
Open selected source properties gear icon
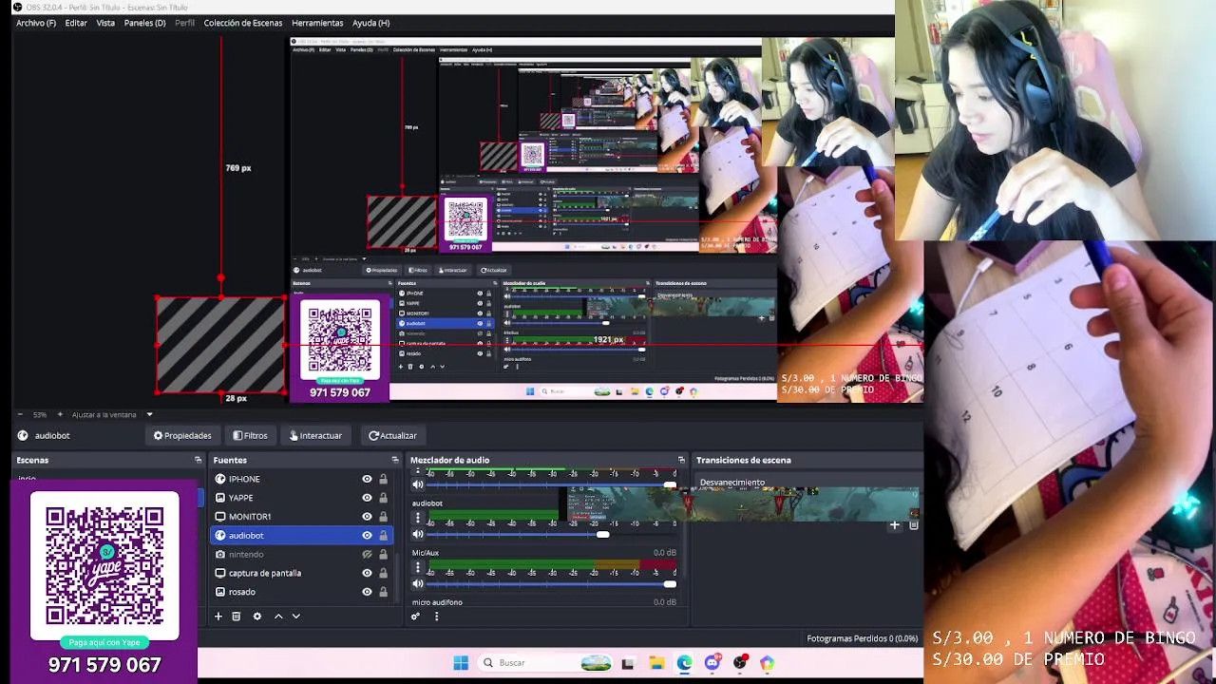click(256, 617)
